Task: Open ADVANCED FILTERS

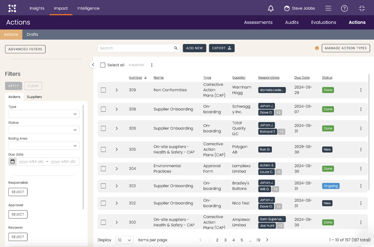Action: (x=25, y=49)
